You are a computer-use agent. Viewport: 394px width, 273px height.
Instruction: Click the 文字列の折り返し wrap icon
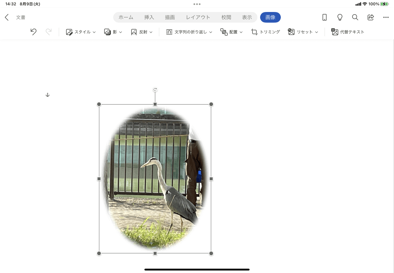pos(169,32)
